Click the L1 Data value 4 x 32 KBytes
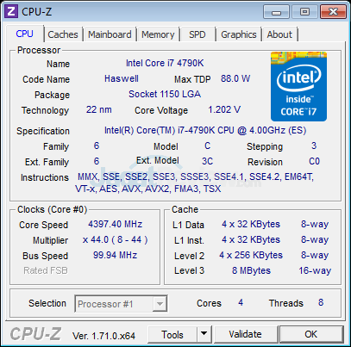Screen dimensions: 351x347 click(251, 224)
